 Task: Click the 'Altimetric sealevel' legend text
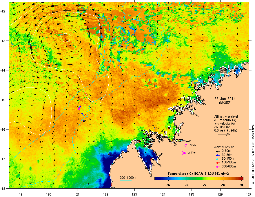pos(226,116)
